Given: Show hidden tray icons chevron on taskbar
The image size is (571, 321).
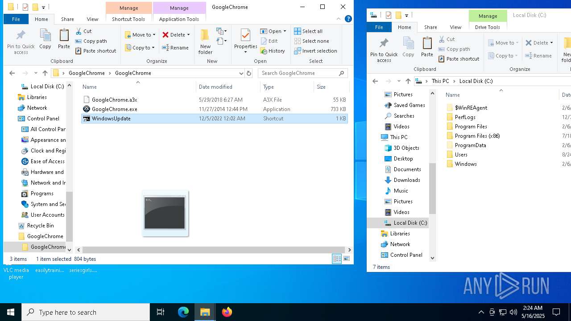Looking at the screenshot, I should (481, 312).
